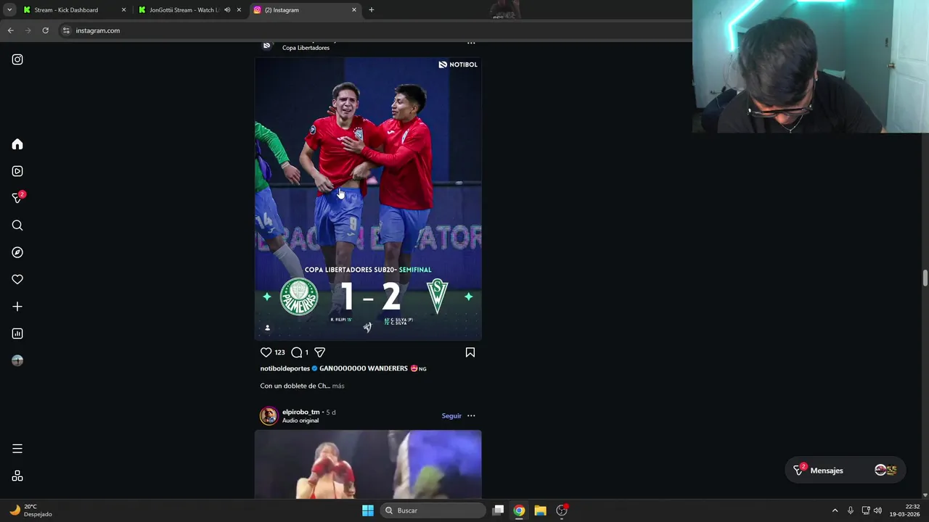Go back in browser
The width and height of the screenshot is (929, 522).
pyautogui.click(x=10, y=30)
